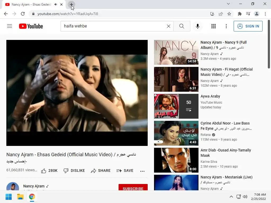Click the SIGN IN button
271x203 pixels.
coord(248,26)
